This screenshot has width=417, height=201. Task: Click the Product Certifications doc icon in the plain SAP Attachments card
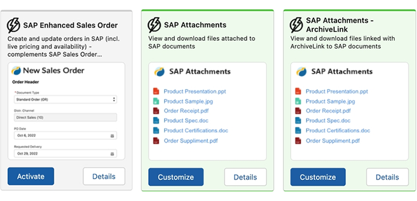pos(156,130)
